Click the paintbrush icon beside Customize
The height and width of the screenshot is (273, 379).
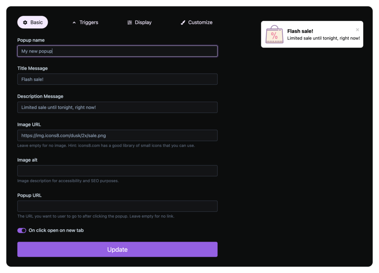click(x=183, y=23)
